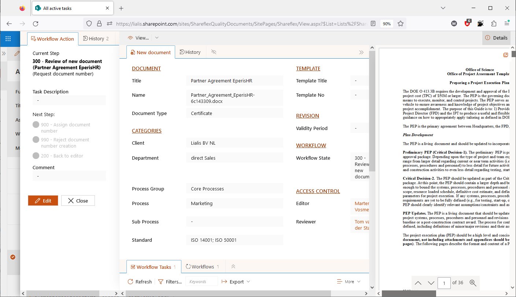This screenshot has width=516, height=297.
Task: Click the orange checkmark row icon
Action: pos(13,257)
